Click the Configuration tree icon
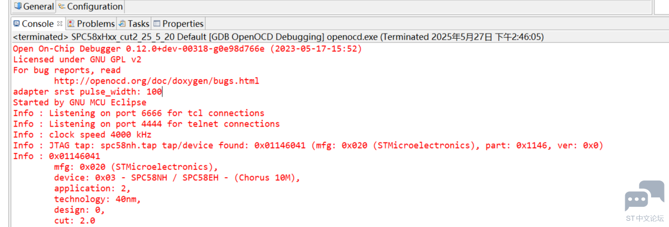Viewport: 669px width, 227px height. coord(62,6)
